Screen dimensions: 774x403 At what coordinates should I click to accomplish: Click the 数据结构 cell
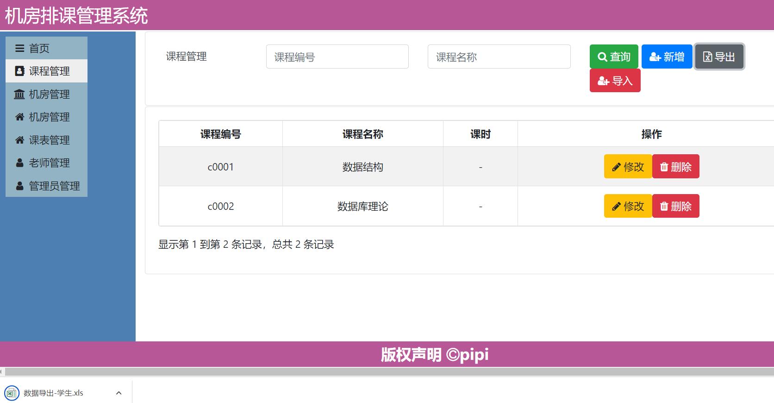[362, 167]
